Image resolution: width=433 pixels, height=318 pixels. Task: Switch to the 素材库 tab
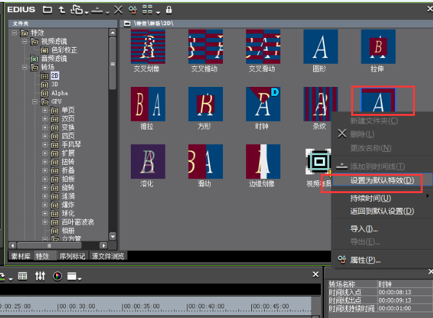[x=21, y=256]
